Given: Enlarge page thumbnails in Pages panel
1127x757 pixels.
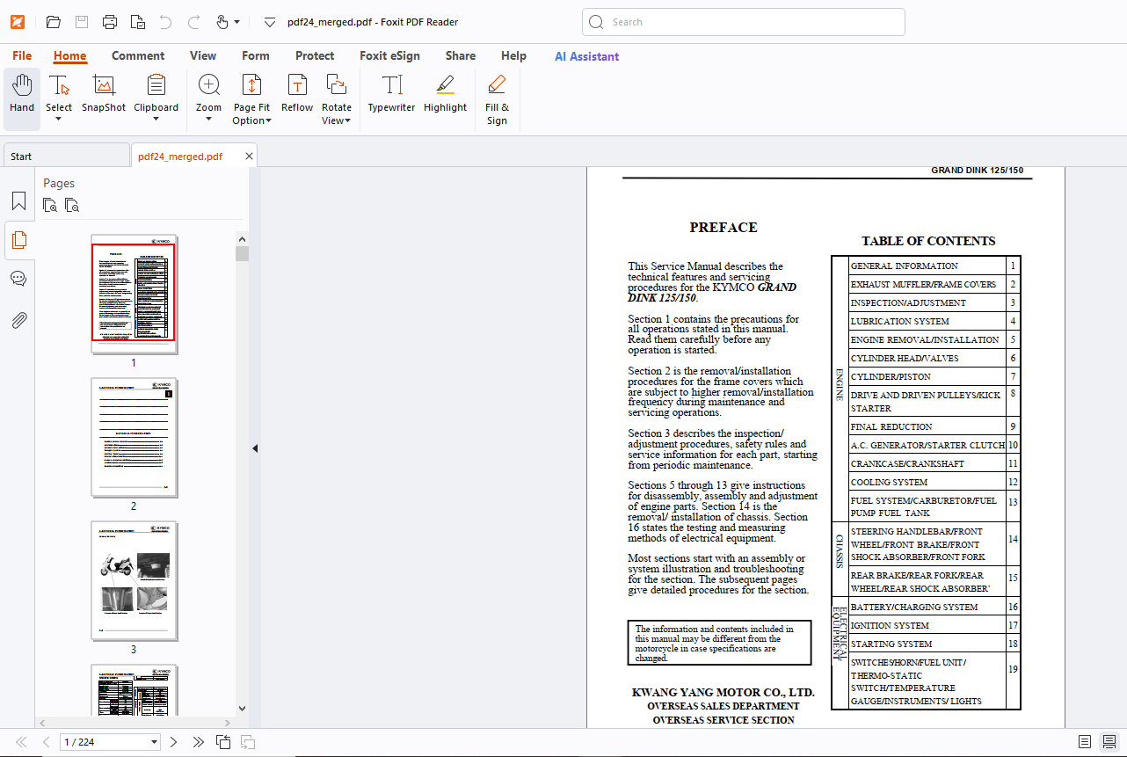Looking at the screenshot, I should 51,206.
